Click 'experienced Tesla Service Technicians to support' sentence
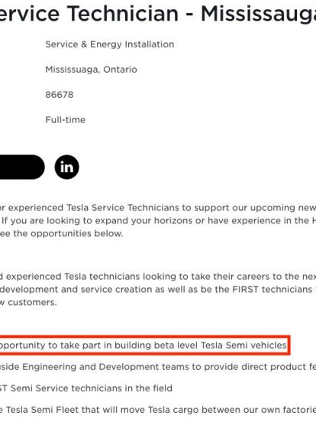Screen dimensions: 316x422 tap(158, 208)
